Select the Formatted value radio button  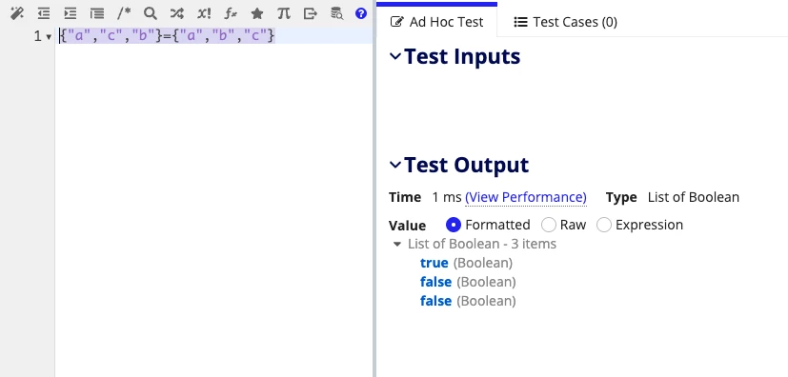454,225
